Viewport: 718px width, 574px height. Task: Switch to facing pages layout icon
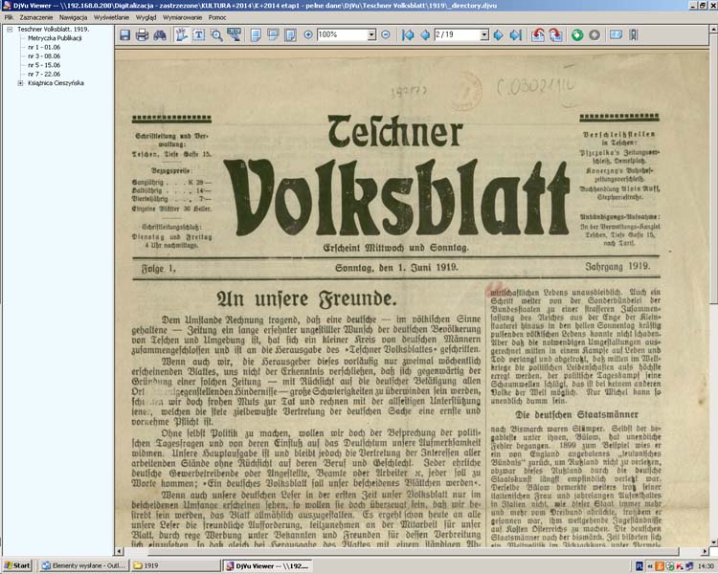290,34
